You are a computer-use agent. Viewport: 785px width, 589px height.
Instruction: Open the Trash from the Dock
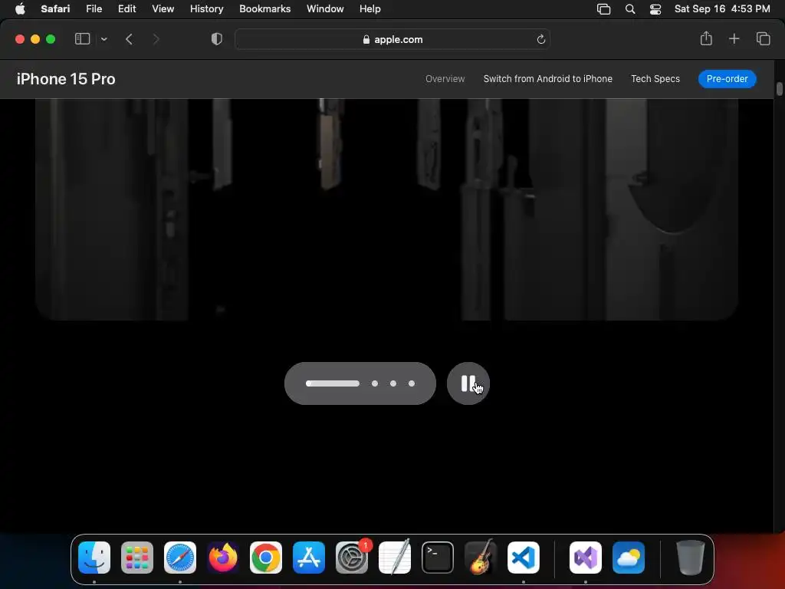point(691,558)
